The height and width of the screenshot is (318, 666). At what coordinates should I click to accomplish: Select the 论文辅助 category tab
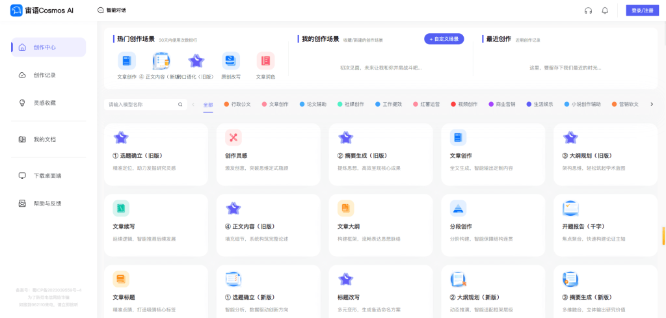coord(313,104)
